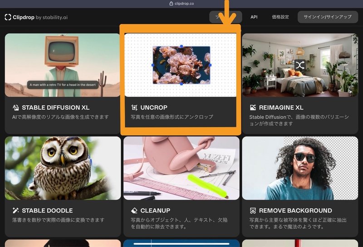Open the REIMAGINE XL title
This screenshot has width=363, height=247.
point(281,107)
